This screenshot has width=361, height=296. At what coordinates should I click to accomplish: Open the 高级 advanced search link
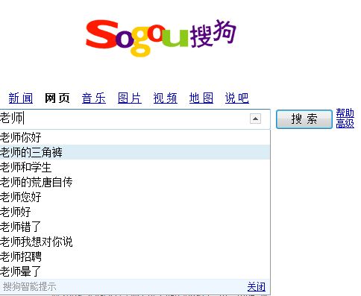[345, 124]
